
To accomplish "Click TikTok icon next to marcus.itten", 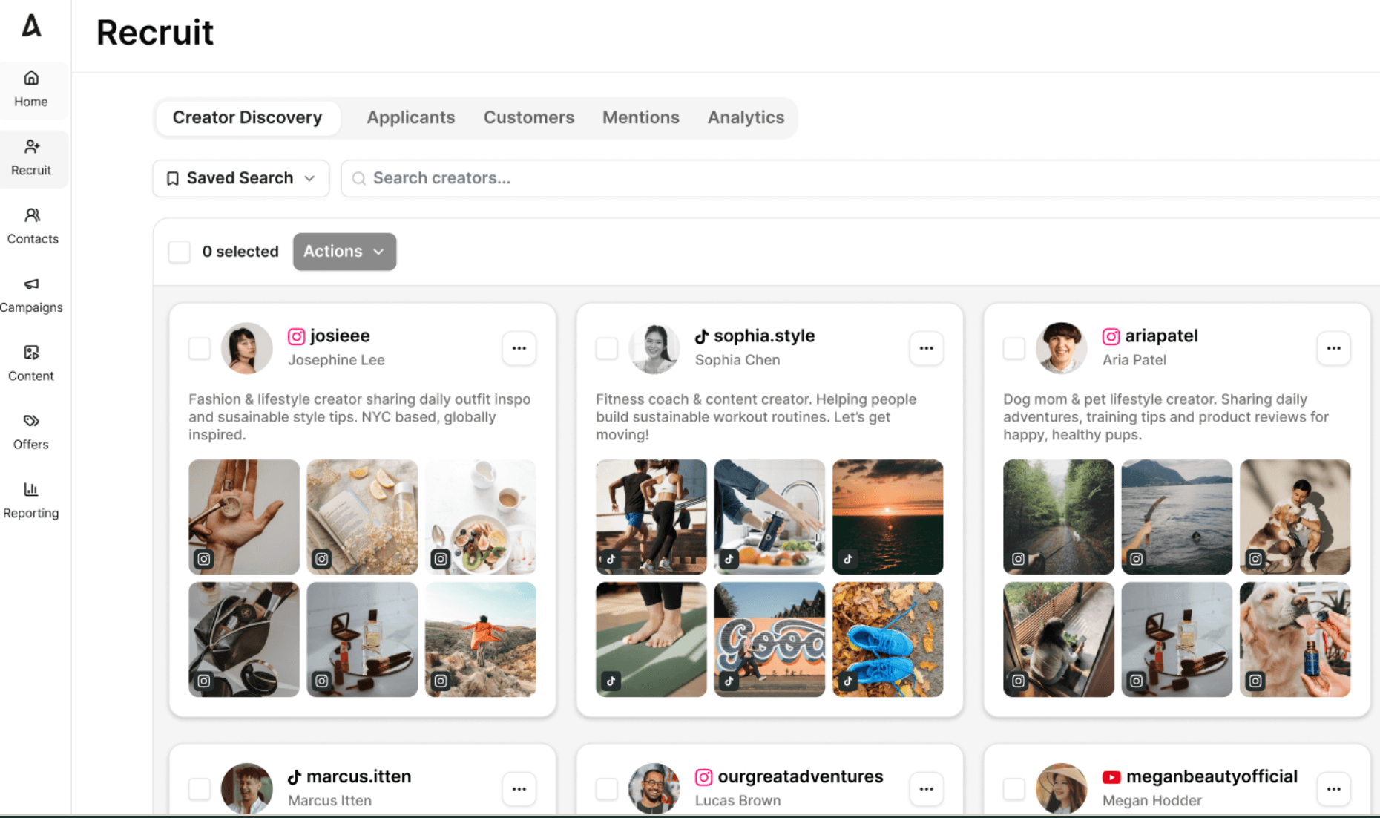I will 294,777.
